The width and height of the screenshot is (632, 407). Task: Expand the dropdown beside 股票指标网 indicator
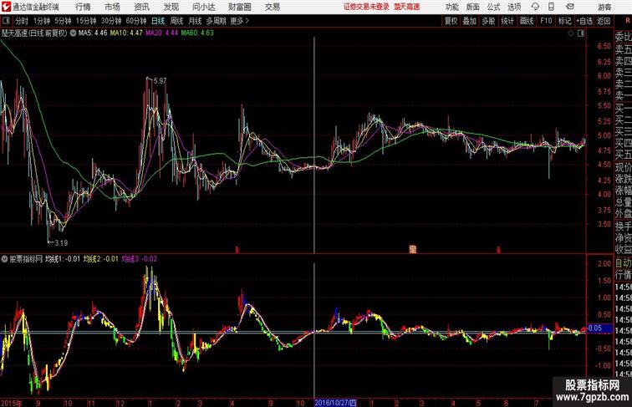[x=4, y=259]
